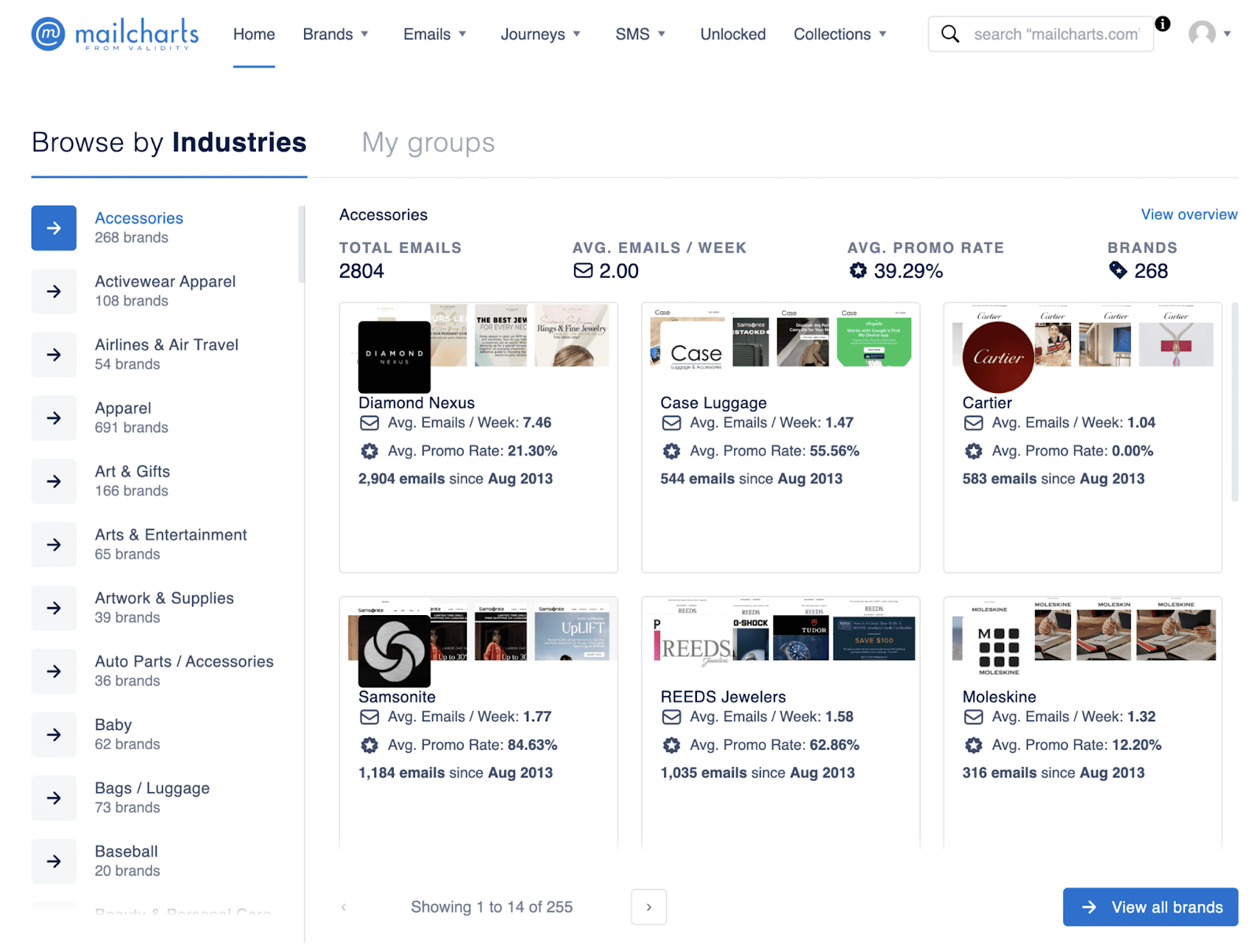
Task: Go to next page of brands
Action: (x=648, y=907)
